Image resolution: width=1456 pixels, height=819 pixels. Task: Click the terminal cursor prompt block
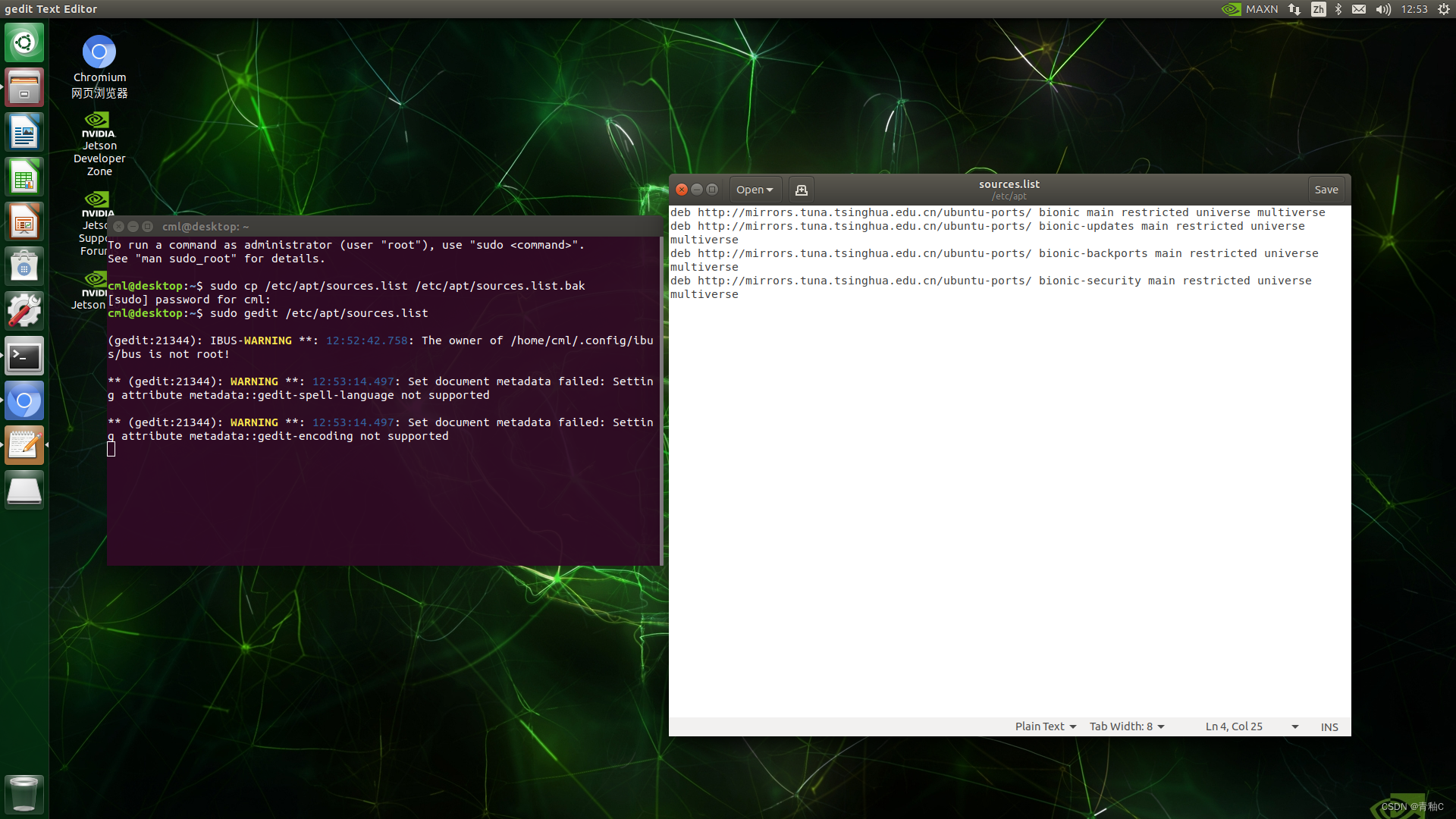tap(111, 449)
